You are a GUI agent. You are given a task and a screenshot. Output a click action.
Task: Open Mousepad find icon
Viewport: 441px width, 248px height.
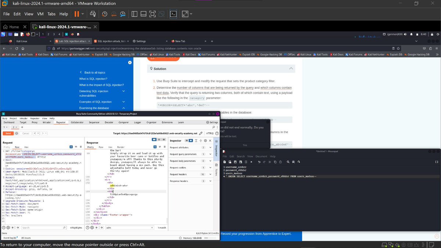pos(288,162)
